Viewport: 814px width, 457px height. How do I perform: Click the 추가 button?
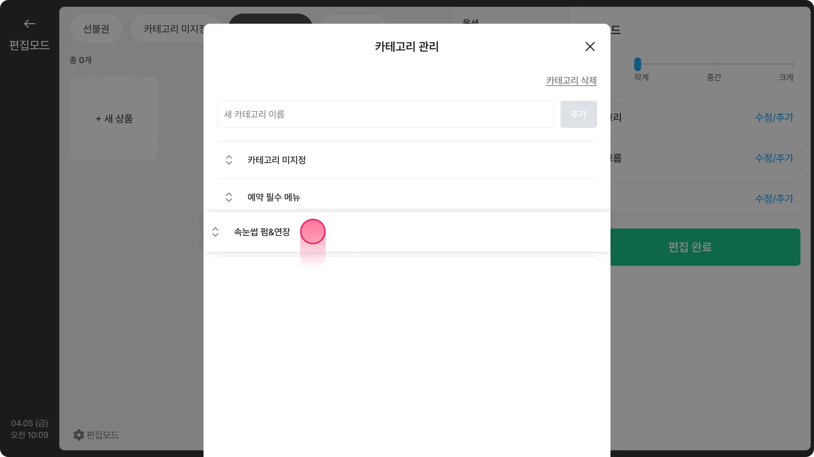tap(578, 114)
